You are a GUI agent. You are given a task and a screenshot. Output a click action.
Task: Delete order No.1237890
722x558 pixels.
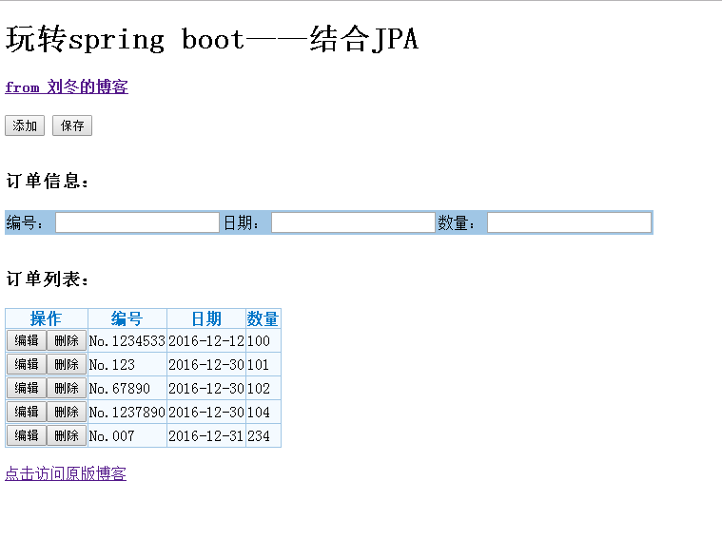(x=67, y=412)
